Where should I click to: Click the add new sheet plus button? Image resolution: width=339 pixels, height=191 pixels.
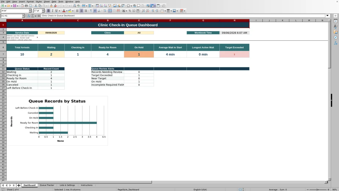click(x=19, y=185)
